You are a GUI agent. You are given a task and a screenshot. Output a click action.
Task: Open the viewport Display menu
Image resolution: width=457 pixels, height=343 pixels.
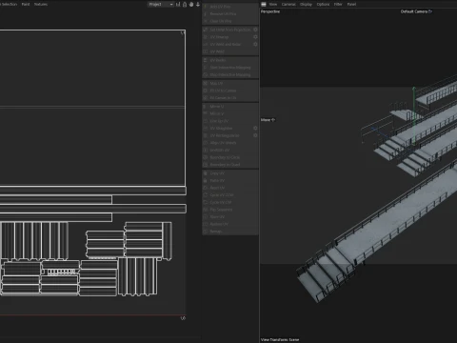pos(306,4)
